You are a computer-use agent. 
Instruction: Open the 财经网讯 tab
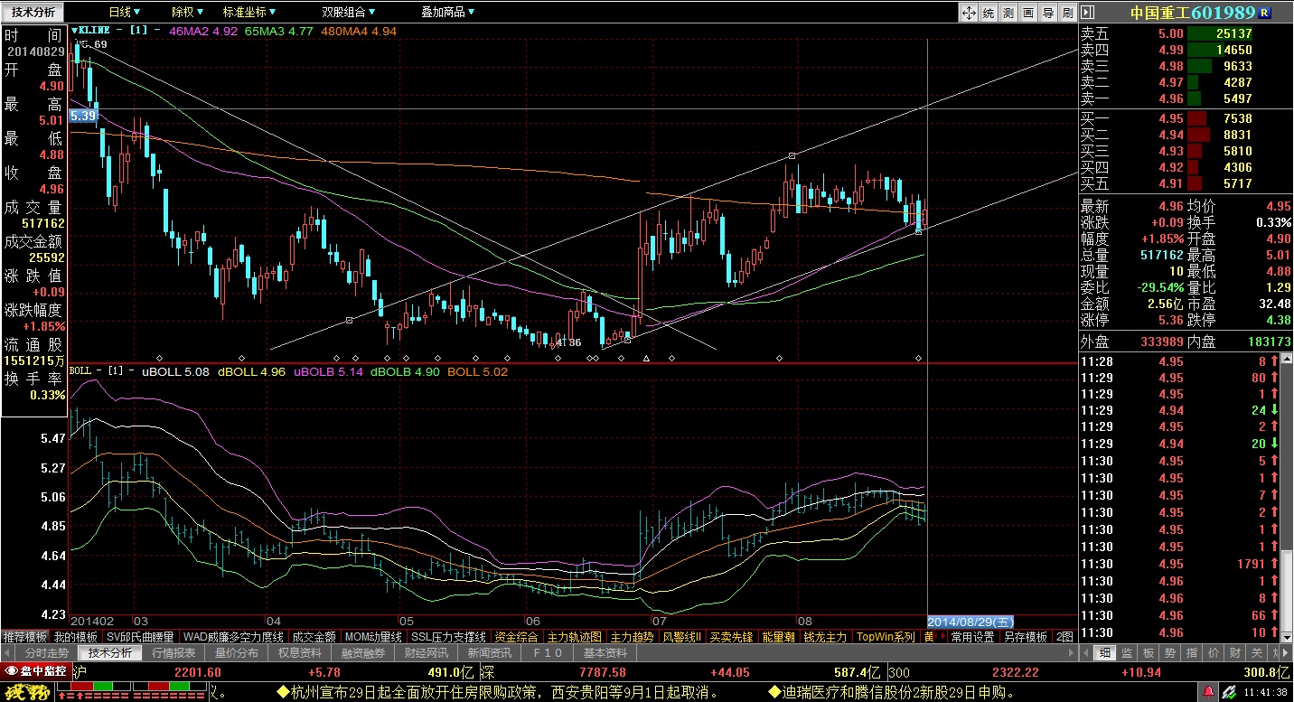(x=427, y=652)
